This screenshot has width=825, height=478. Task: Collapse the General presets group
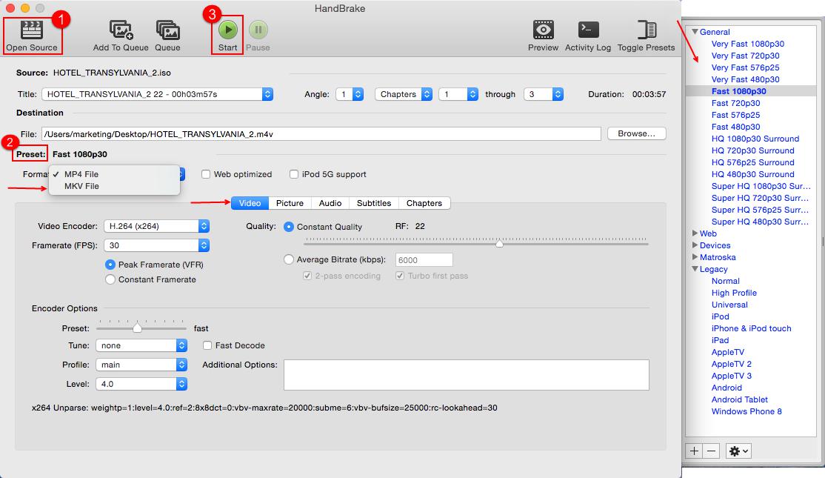(x=695, y=32)
